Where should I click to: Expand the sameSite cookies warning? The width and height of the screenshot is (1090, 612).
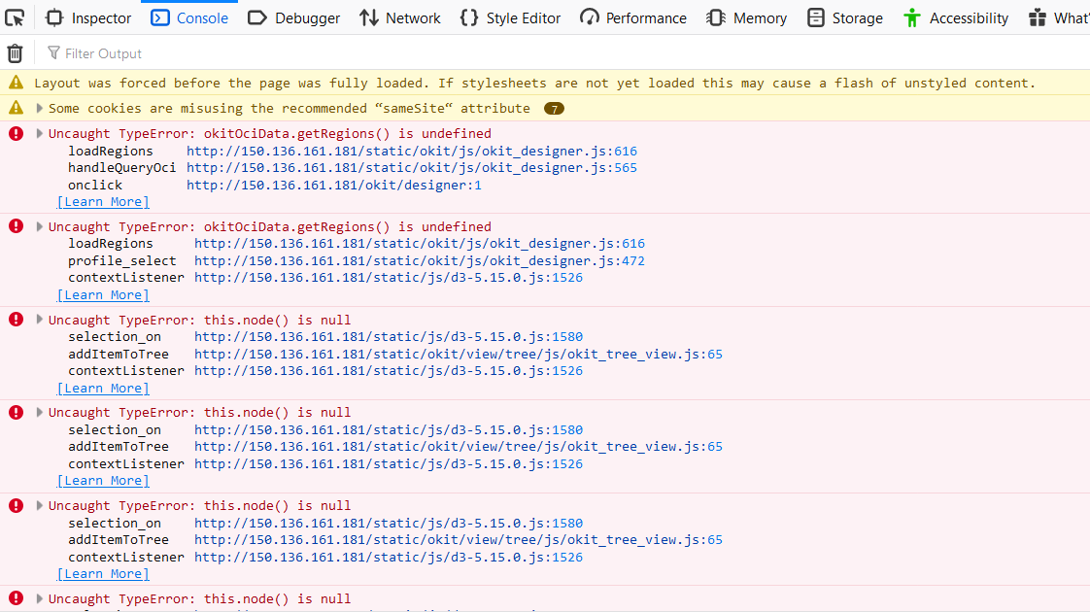coord(40,108)
